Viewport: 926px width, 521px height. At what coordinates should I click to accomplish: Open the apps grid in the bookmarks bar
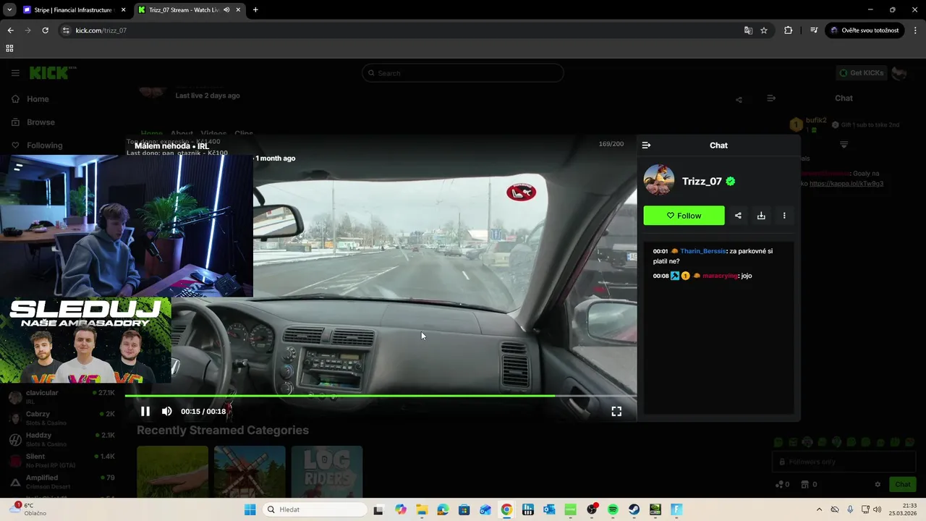coord(9,48)
